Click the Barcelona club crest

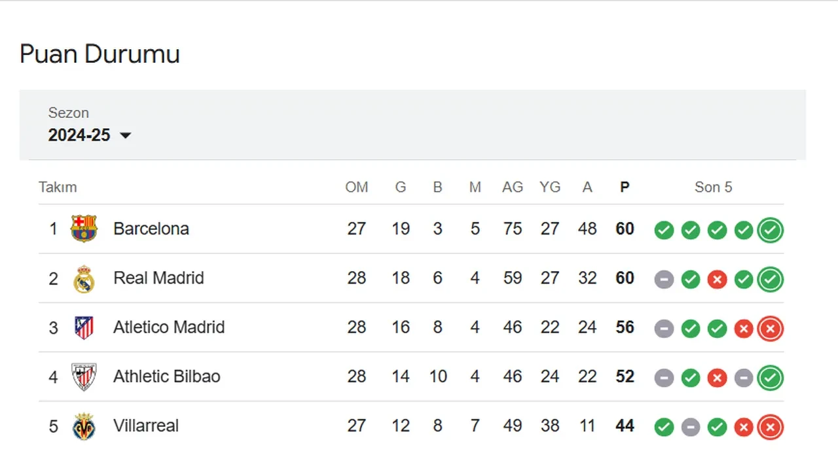tap(84, 228)
